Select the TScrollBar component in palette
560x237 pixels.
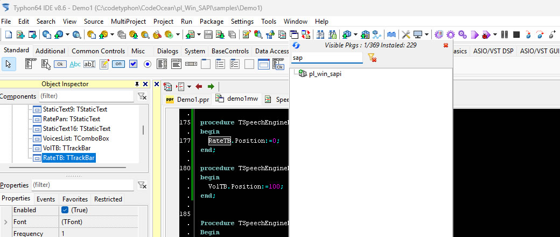click(x=191, y=64)
